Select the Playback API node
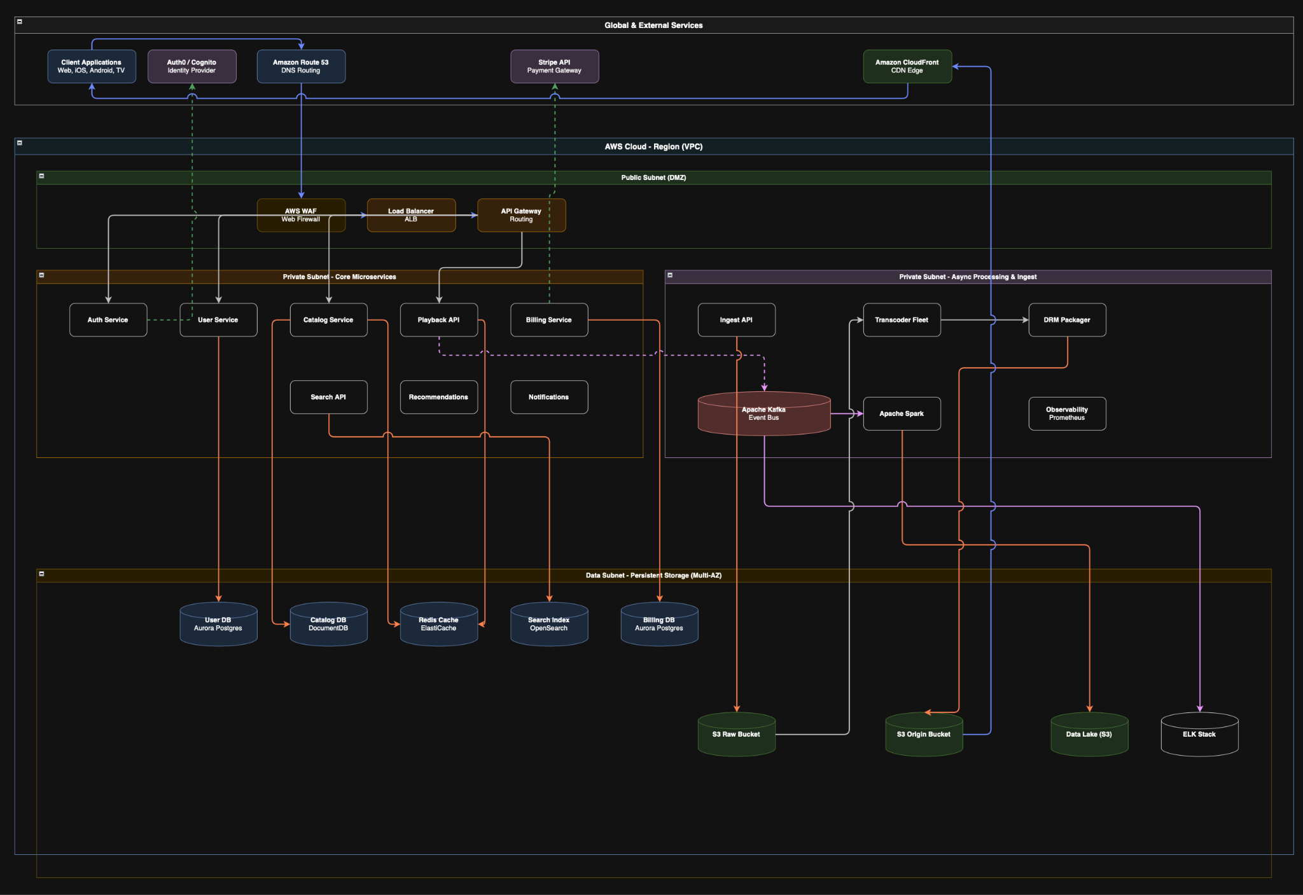 point(439,320)
